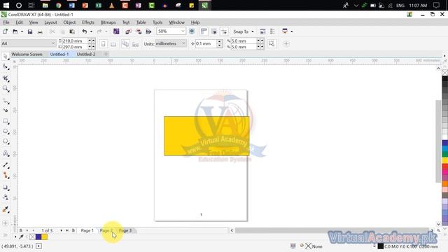Click the Undo arrow icon

click(84, 31)
